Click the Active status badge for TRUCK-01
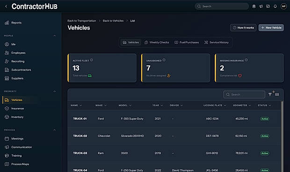This screenshot has height=172, width=290. coord(265,119)
